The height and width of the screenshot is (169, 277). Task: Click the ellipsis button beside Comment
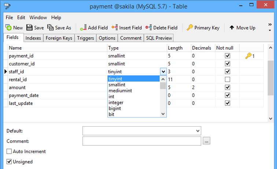(x=206, y=141)
